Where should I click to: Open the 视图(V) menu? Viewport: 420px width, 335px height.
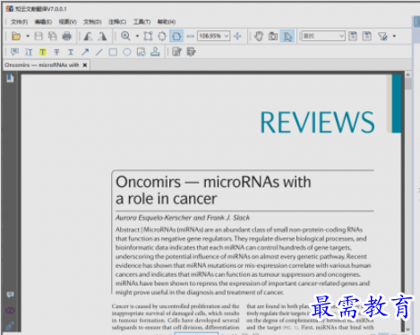pyautogui.click(x=68, y=21)
